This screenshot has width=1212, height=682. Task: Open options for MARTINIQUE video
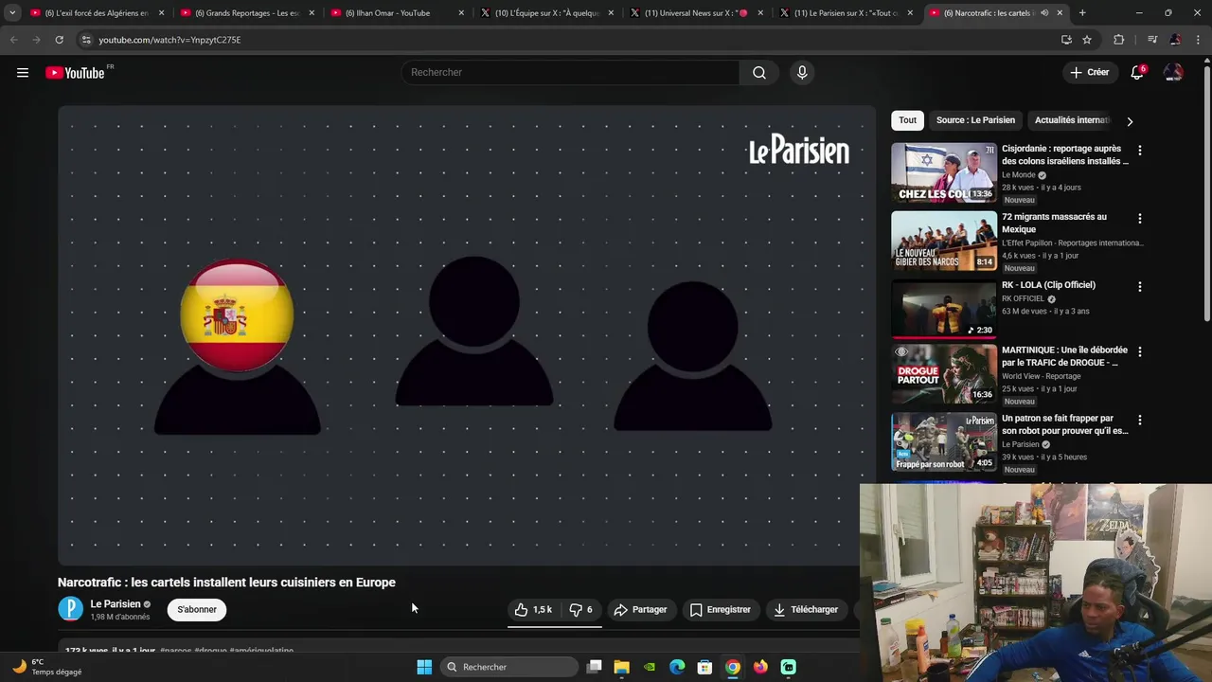(x=1139, y=351)
